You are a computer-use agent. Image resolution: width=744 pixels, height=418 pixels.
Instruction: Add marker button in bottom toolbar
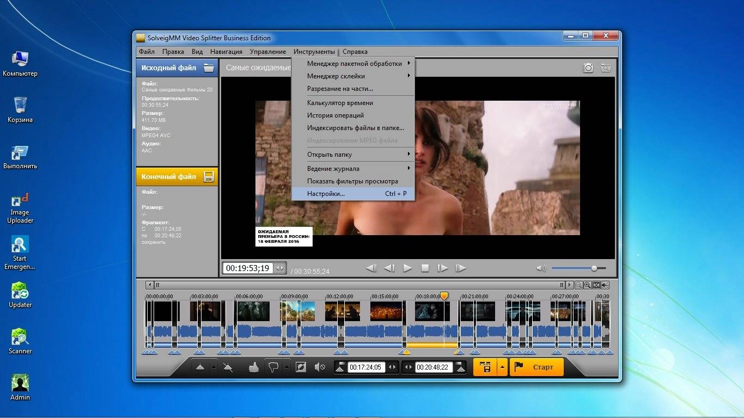coord(200,367)
